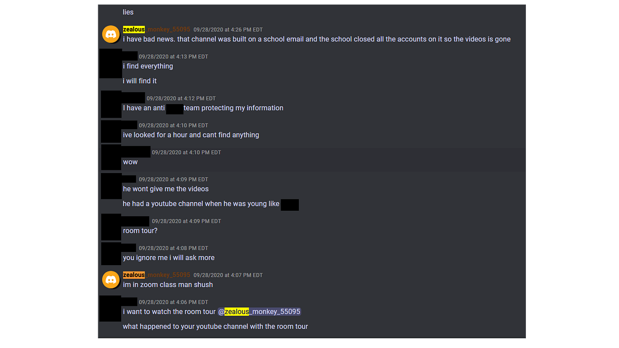Click the message about the youtube channel room tour
This screenshot has height=348, width=619.
click(x=215, y=327)
